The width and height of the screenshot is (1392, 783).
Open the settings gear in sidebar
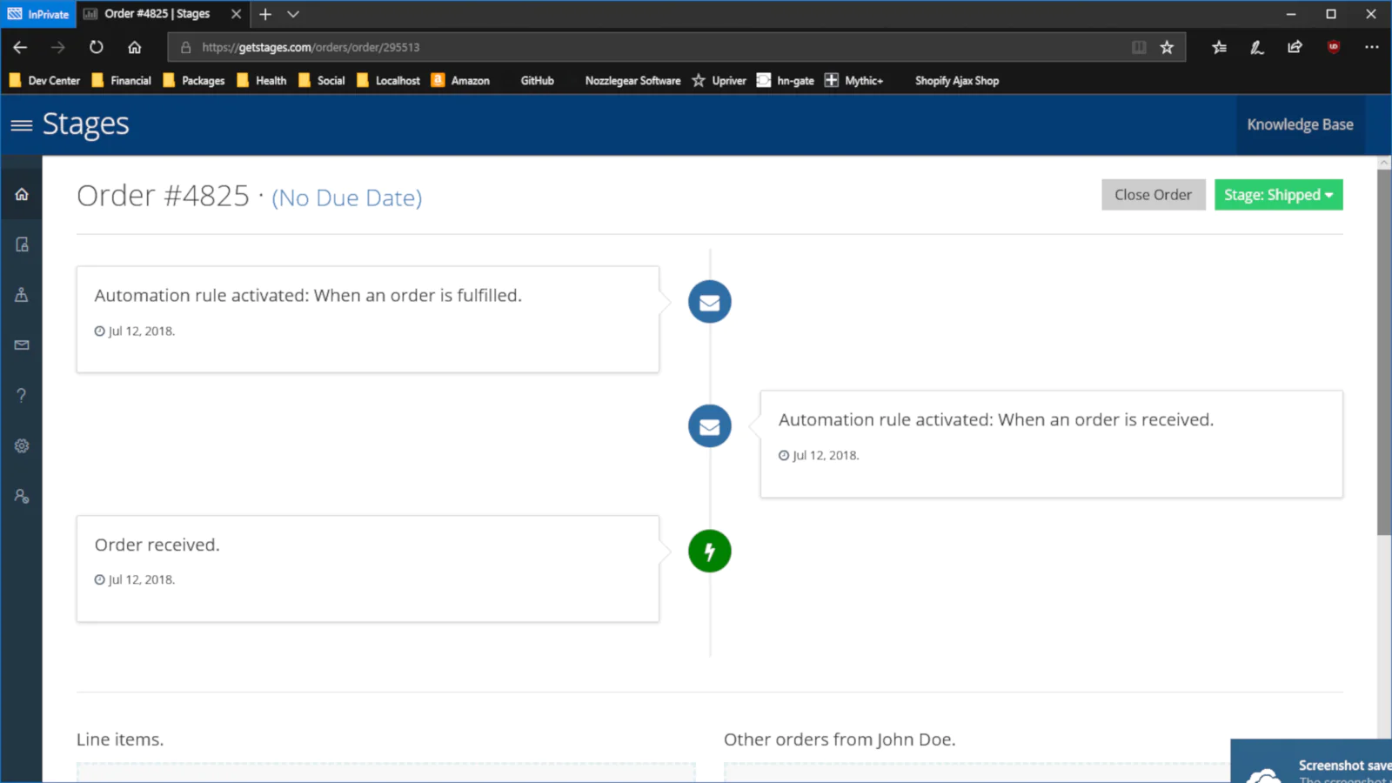[x=22, y=446]
